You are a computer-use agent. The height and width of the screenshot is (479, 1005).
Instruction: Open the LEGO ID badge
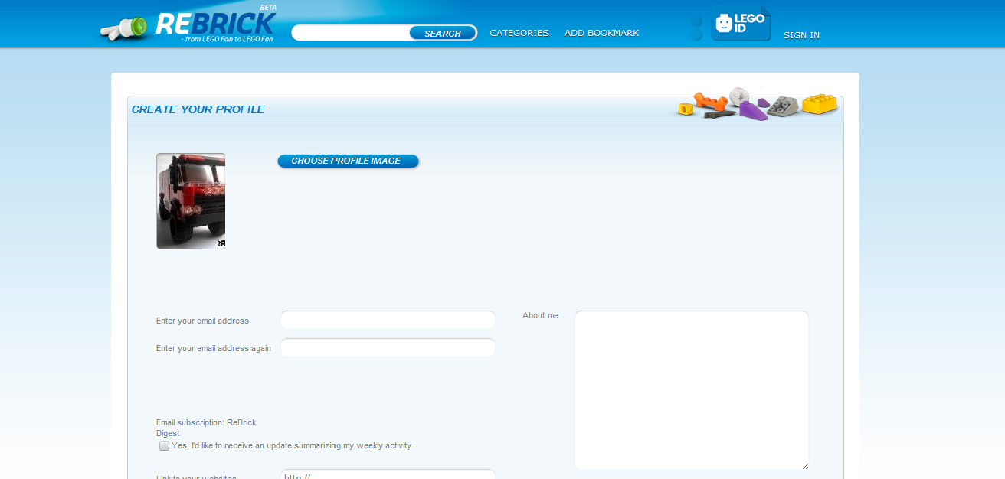pos(740,24)
